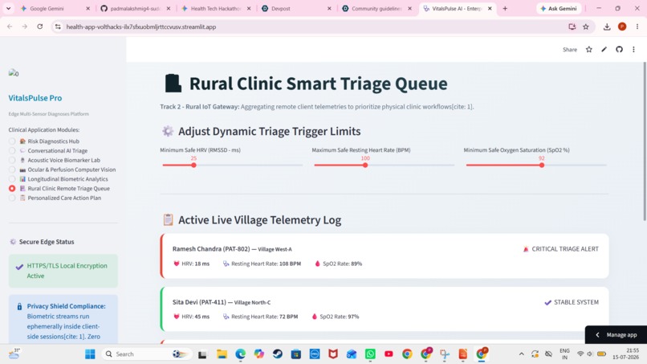Image resolution: width=647 pixels, height=364 pixels.
Task: Open the weather widget on the taskbar
Action: pyautogui.click(x=14, y=354)
